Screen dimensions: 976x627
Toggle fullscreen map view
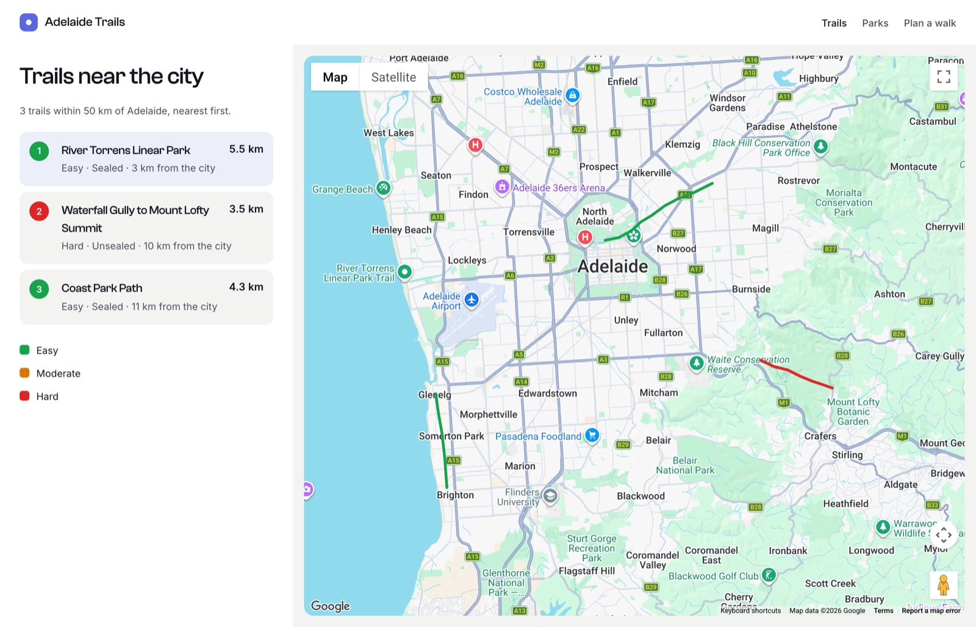click(944, 76)
